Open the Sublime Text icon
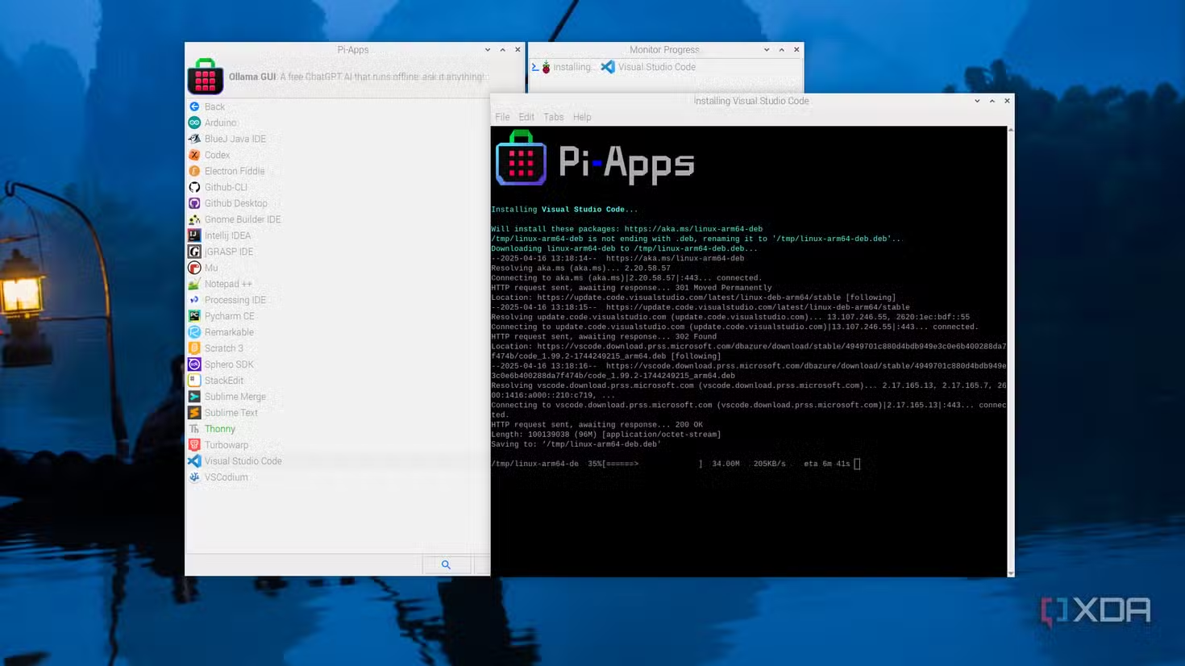Image resolution: width=1185 pixels, height=666 pixels. click(194, 413)
